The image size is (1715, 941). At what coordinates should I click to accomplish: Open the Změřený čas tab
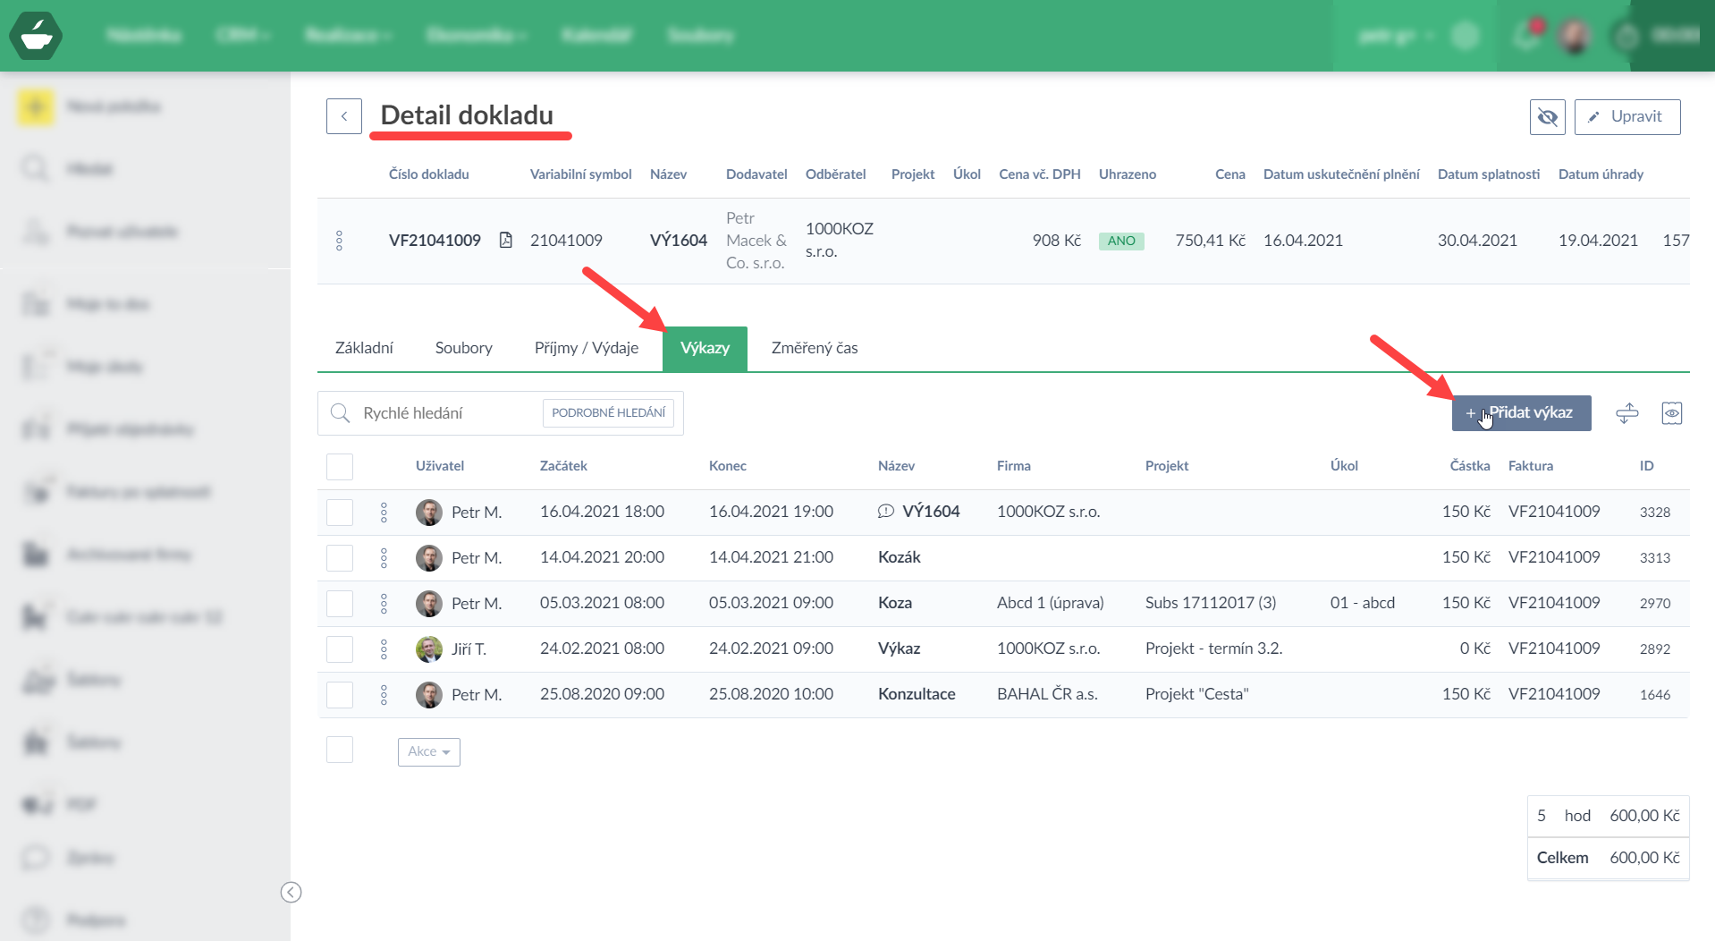tap(814, 348)
